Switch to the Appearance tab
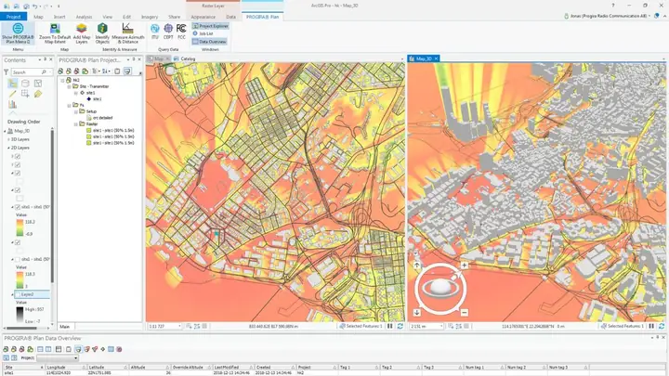 203,17
